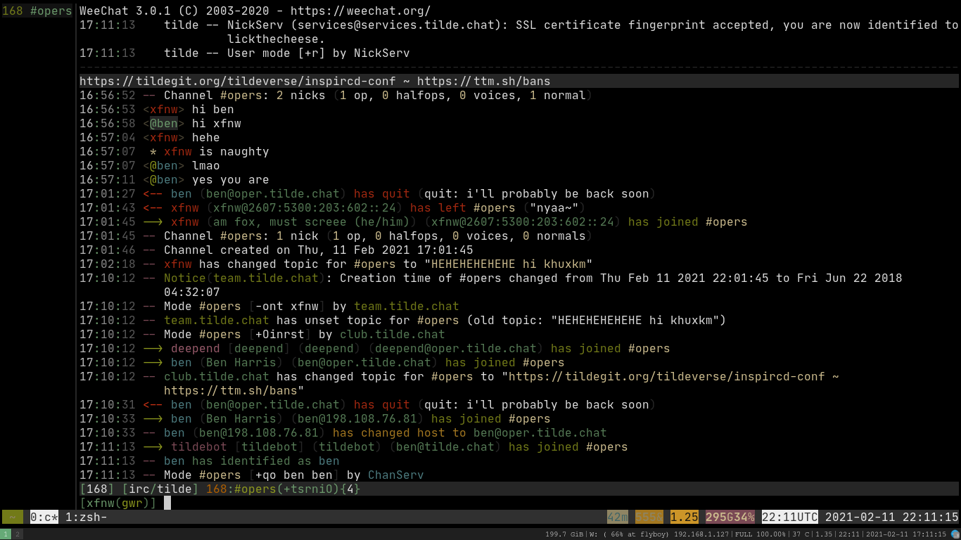Image resolution: width=961 pixels, height=540 pixels.
Task: Select tmux window 1:zsh-
Action: [x=87, y=517]
